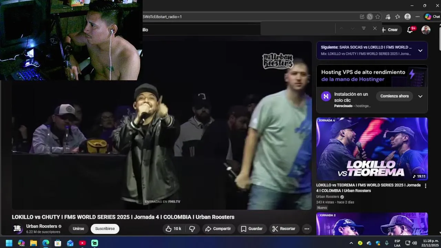Like the video with 10 k likes
This screenshot has width=441, height=248.
coord(174,229)
